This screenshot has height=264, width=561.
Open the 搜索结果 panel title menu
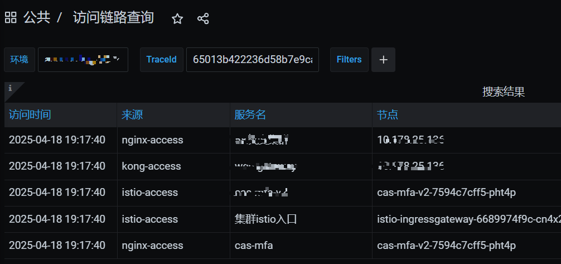(504, 92)
